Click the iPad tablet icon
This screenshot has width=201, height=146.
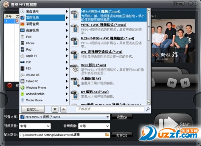tap(22, 49)
